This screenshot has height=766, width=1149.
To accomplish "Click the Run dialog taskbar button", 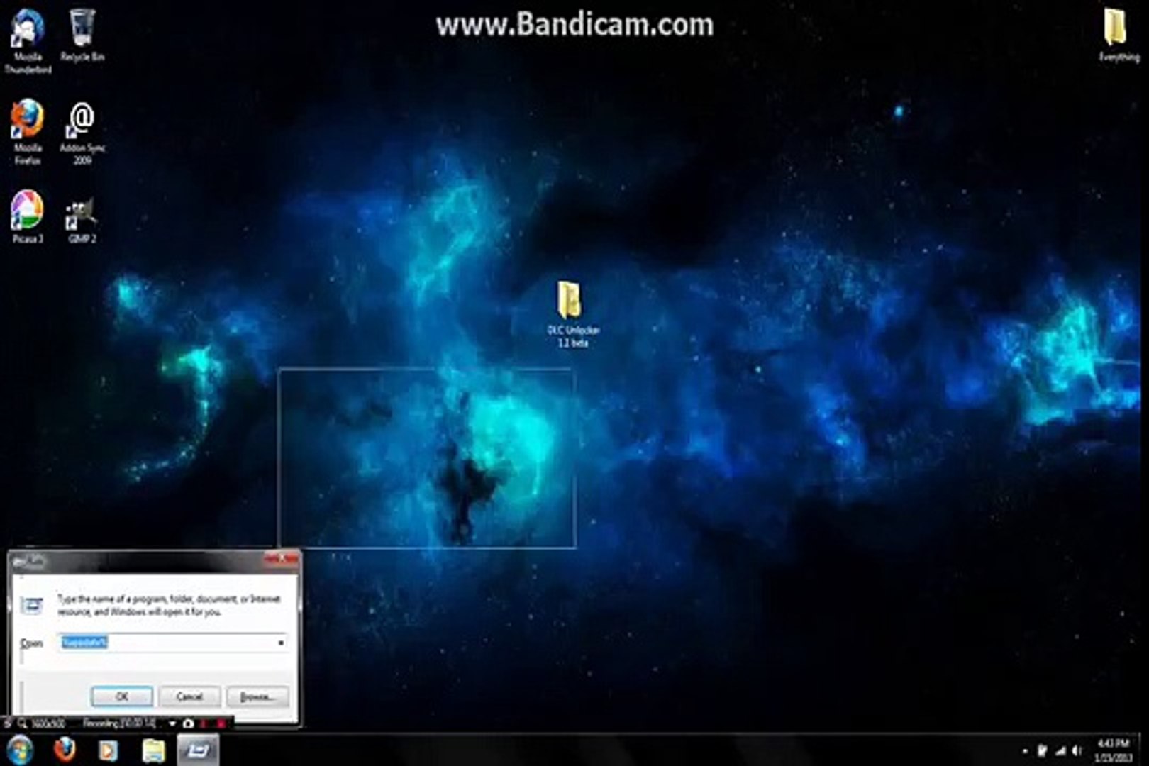I will [x=198, y=750].
